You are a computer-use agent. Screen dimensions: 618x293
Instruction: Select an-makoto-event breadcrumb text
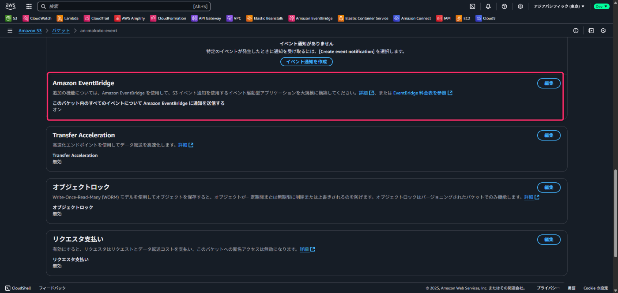coord(98,31)
